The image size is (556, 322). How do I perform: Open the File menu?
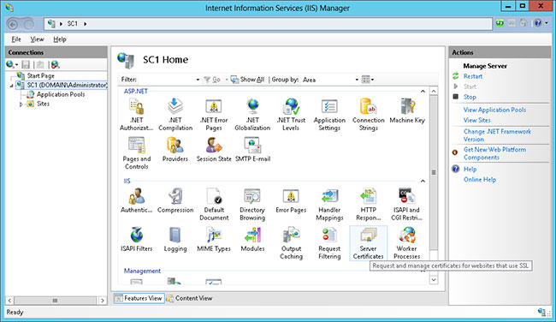(x=16, y=39)
